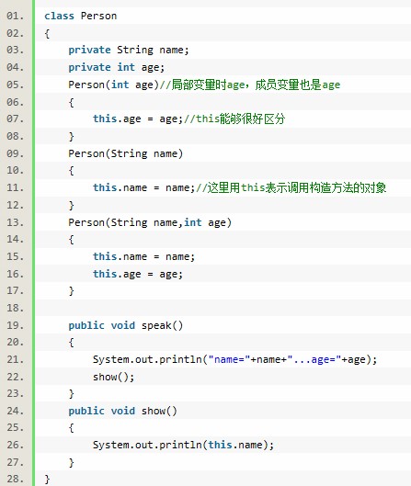Click line number 18 in the gutter
Image resolution: width=411 pixels, height=486 pixels.
click(x=15, y=308)
